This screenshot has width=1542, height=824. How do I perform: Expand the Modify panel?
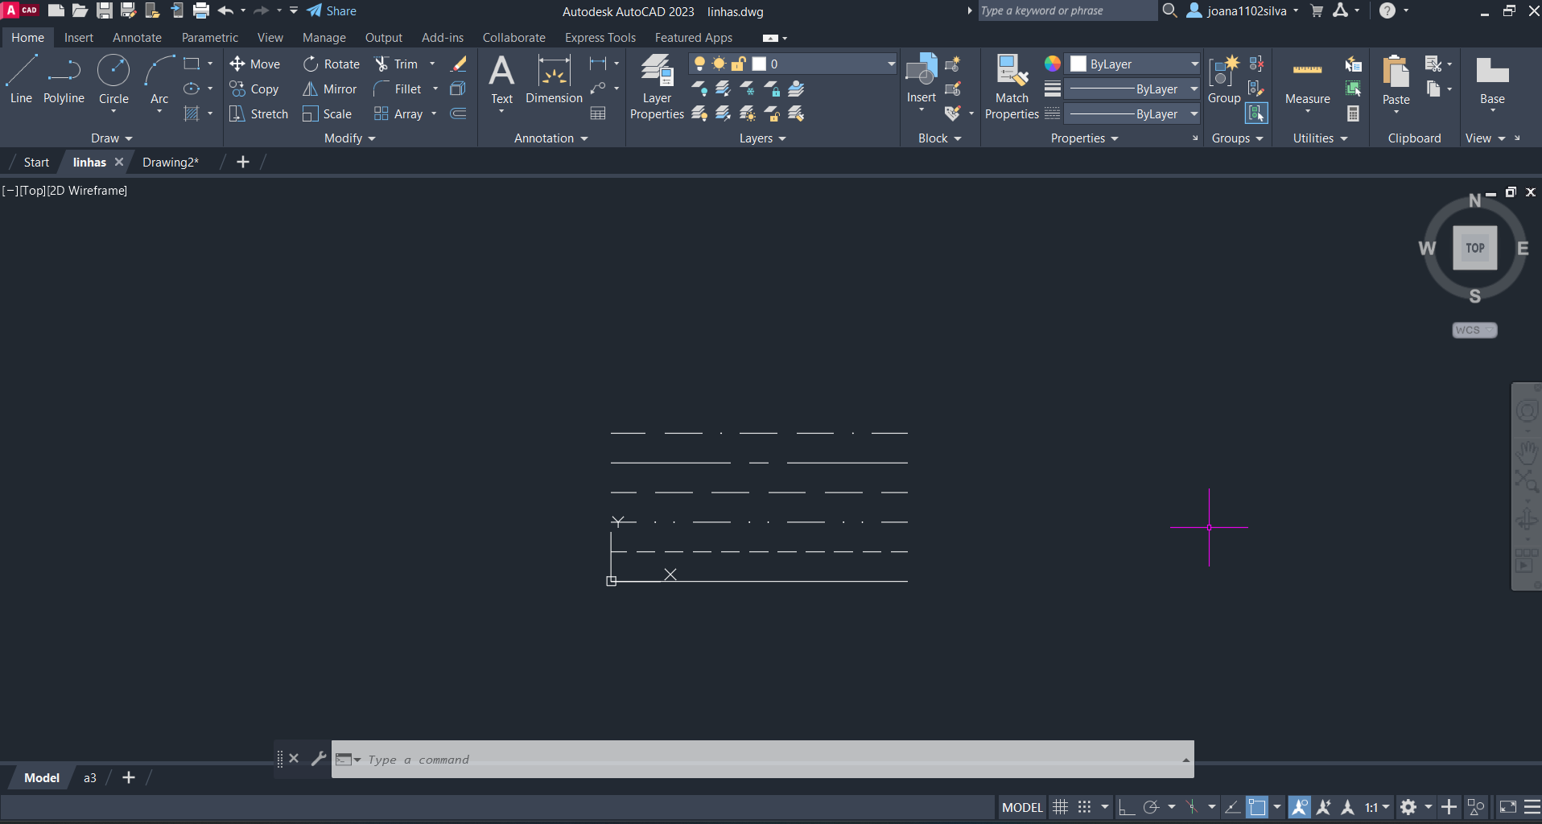click(x=350, y=138)
